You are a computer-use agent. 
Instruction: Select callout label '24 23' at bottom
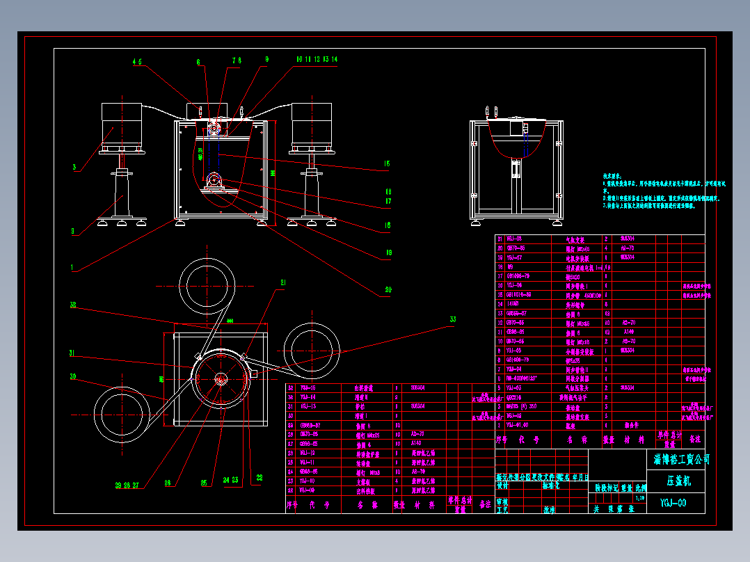click(x=230, y=480)
